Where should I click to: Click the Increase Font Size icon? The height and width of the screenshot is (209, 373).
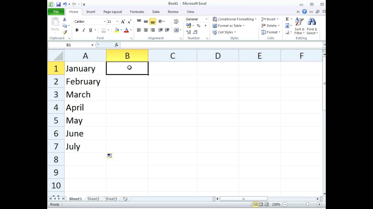[123, 21]
